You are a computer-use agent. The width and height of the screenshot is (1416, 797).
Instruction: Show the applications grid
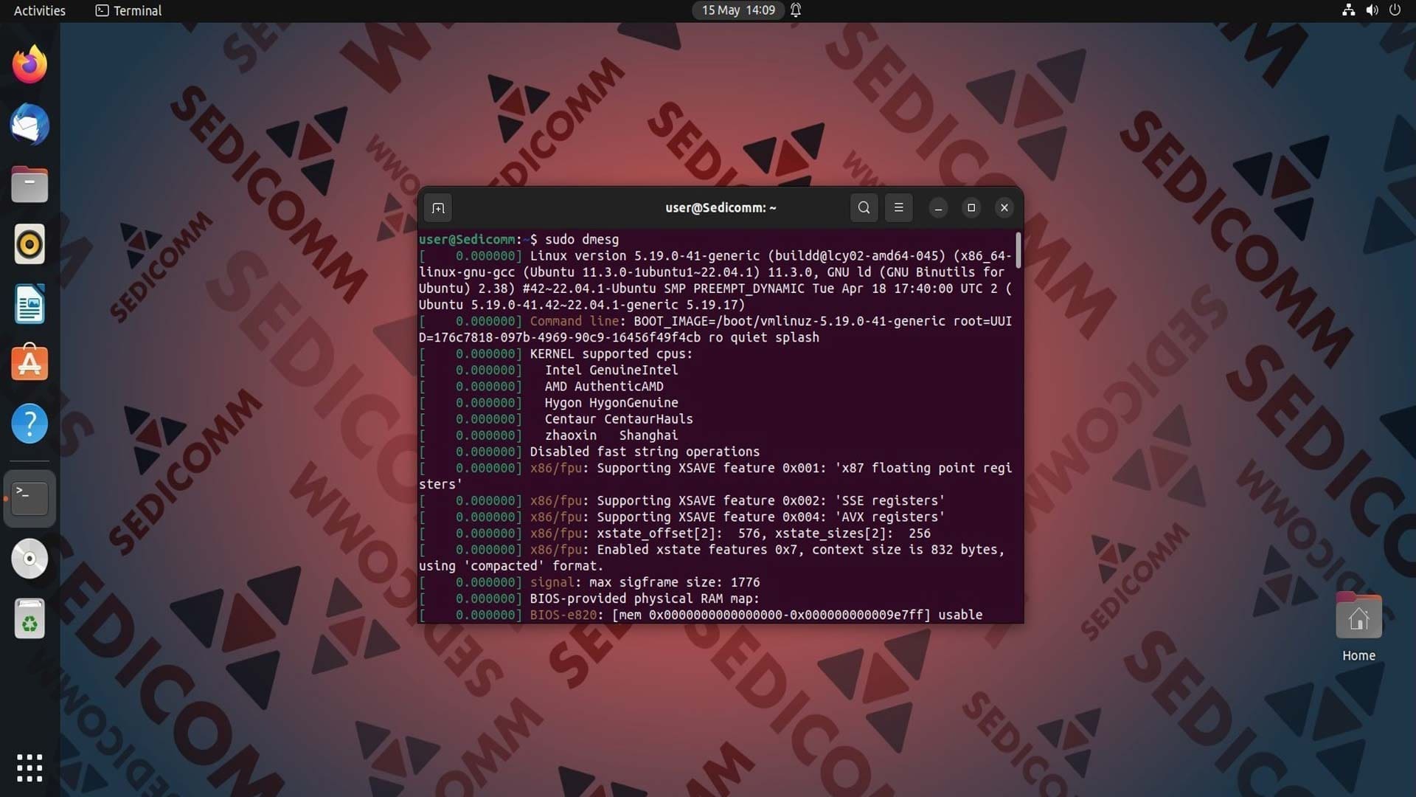(29, 768)
